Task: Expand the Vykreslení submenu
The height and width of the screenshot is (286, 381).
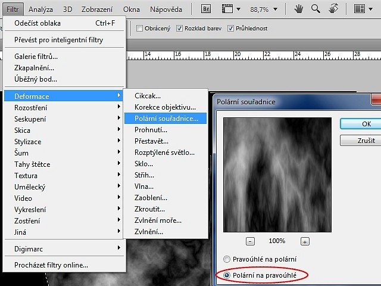Action: pos(65,209)
